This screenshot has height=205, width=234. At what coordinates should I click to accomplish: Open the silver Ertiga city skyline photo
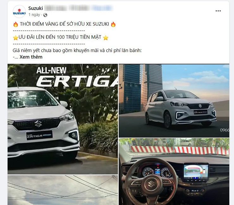click(174, 101)
